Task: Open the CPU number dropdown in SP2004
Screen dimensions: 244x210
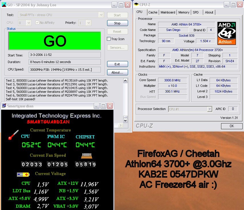Action: [x=29, y=23]
